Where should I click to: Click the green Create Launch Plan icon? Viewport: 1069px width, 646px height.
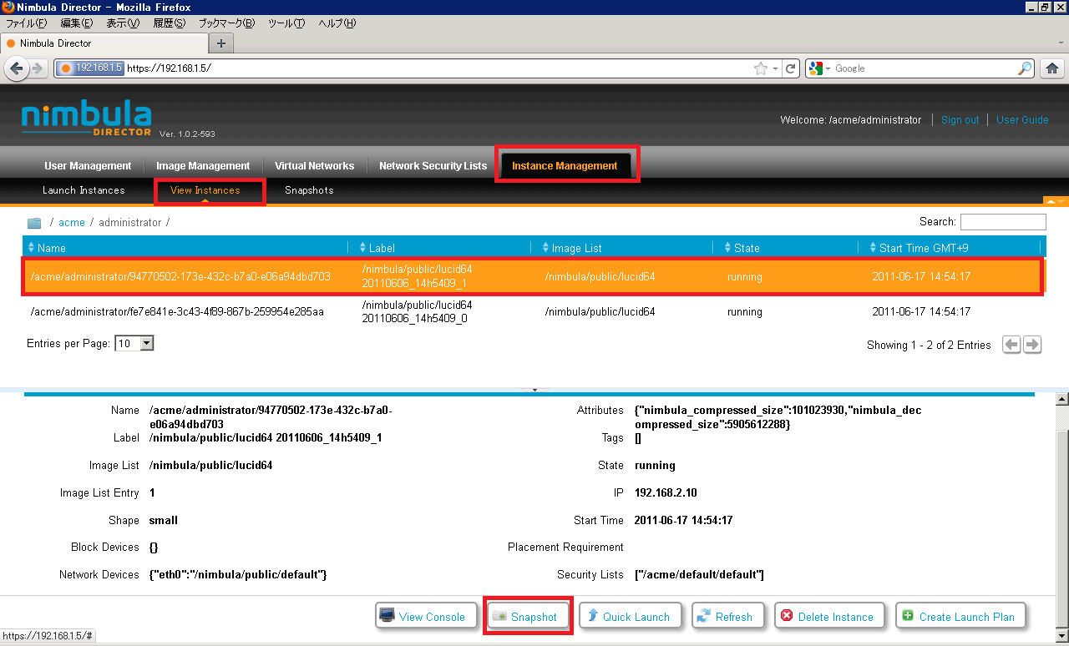(x=908, y=616)
